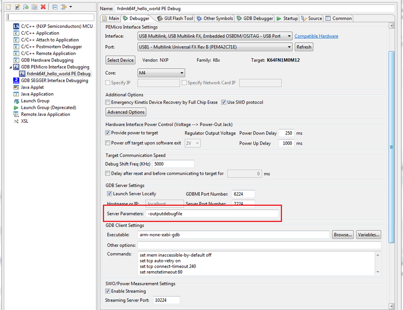
Task: Disable Use SWD protocol
Action: [224, 102]
